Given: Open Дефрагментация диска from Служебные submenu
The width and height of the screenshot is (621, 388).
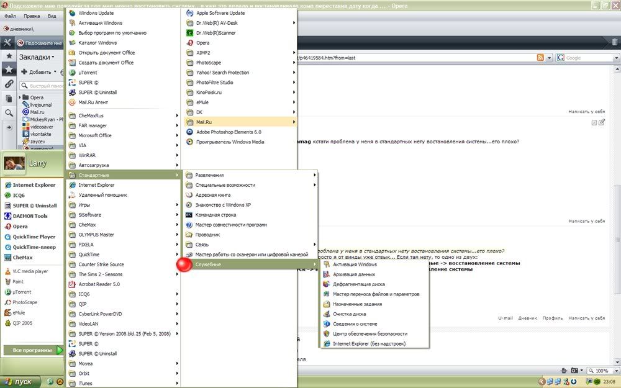Looking at the screenshot, I should click(358, 284).
